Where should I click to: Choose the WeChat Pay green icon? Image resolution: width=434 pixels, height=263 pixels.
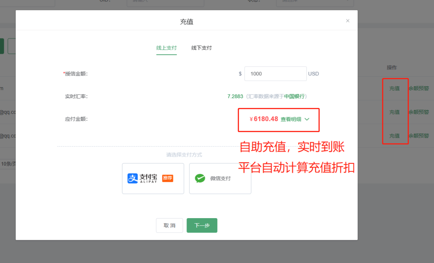tap(200, 178)
